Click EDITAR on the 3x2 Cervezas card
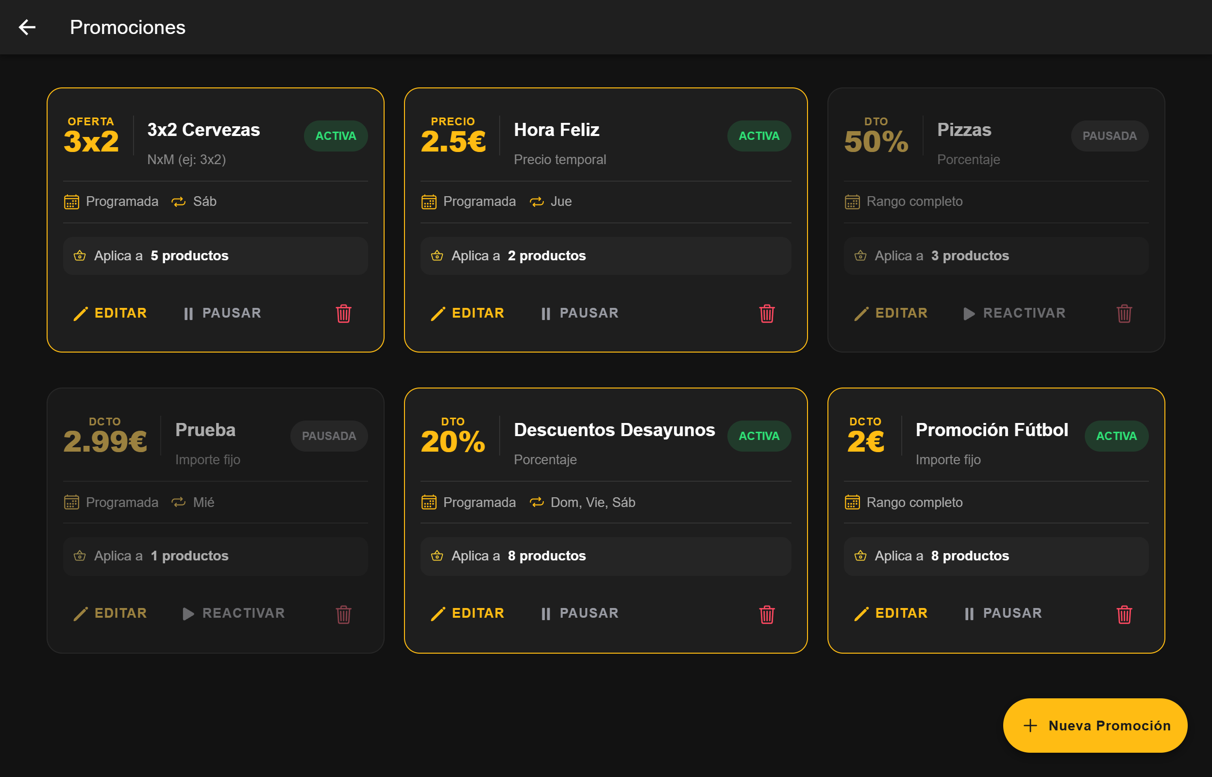1212x777 pixels. coord(110,313)
